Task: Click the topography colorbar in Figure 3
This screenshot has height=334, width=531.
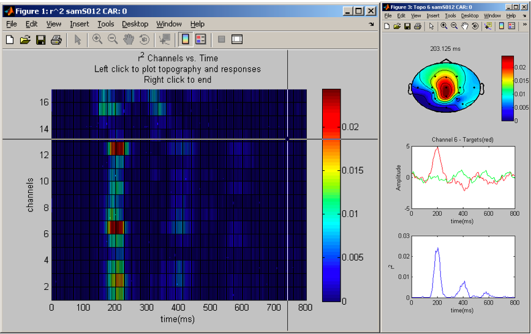Action: 507,88
